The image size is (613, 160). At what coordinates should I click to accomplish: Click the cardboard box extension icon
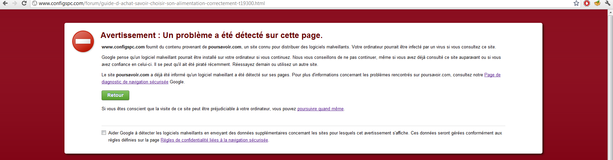point(597,3)
